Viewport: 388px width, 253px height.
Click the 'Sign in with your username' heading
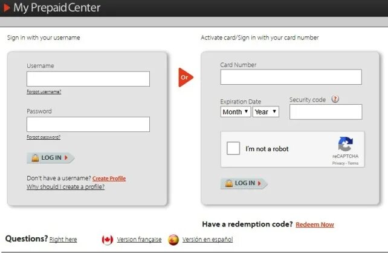(x=44, y=38)
